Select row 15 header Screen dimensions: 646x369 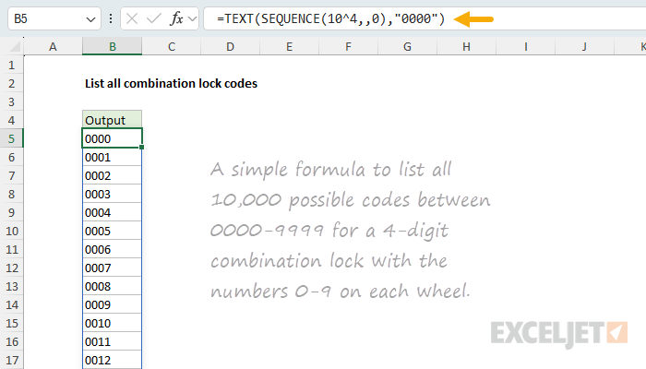coord(11,323)
